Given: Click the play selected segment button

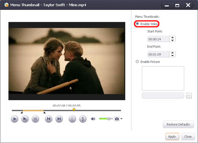Looking at the screenshot, I should click(x=25, y=119).
